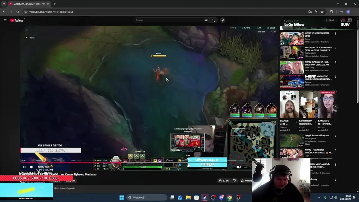The width and height of the screenshot is (359, 202).
Task: Open TAAZY WYJŚCIE NA MIASTO video
Action: (x=292, y=53)
